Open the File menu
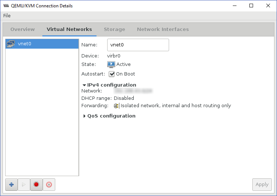Screen dimensions: 277x196 click(x=7, y=16)
